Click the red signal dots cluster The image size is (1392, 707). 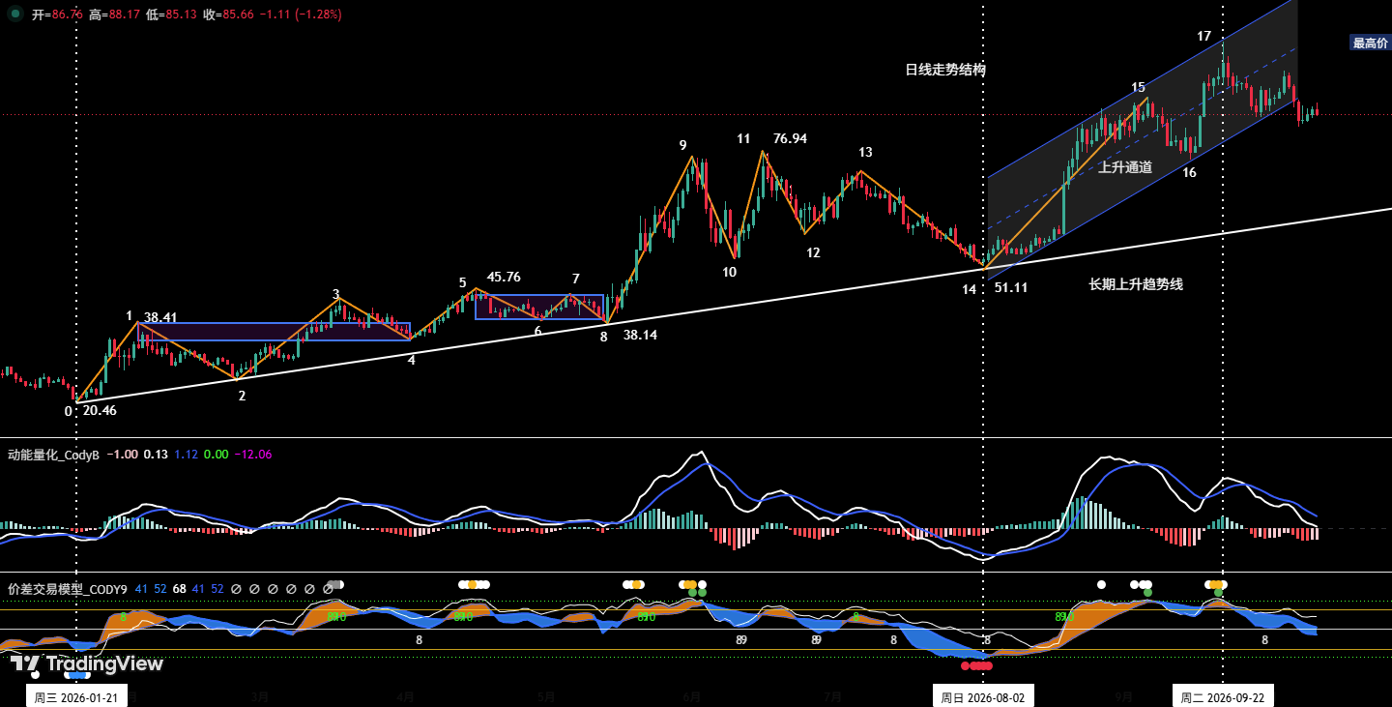point(976,665)
